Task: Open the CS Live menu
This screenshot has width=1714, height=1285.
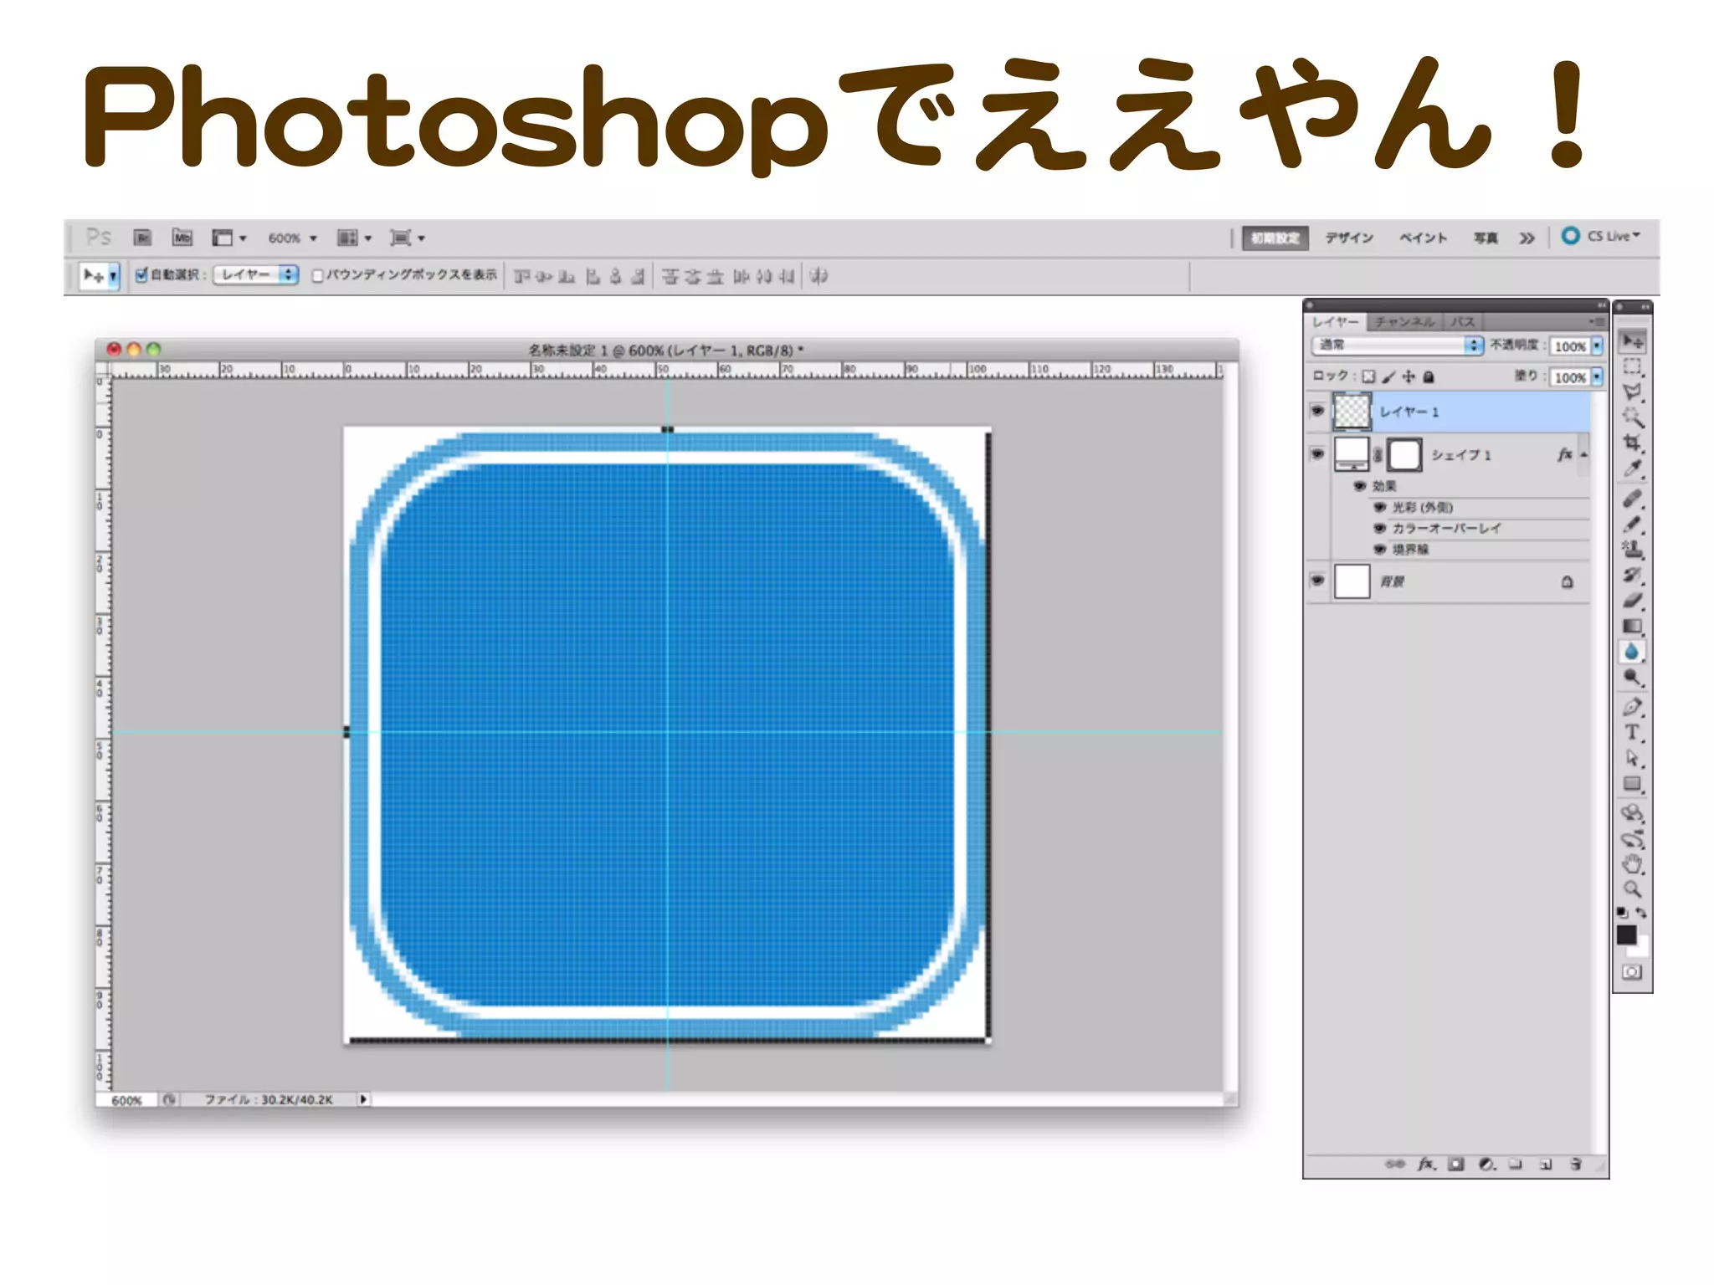Action: coord(1600,236)
